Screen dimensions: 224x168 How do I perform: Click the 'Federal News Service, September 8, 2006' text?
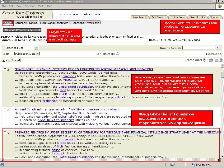pyautogui.click(x=45, y=136)
